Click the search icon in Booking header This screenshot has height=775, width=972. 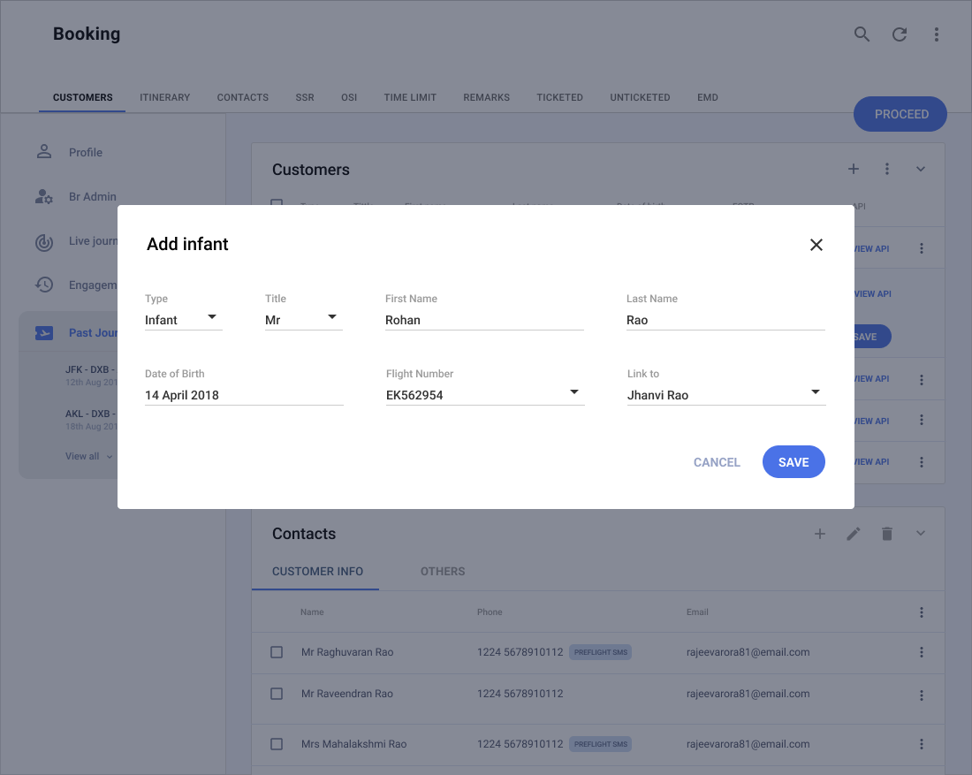tap(862, 34)
